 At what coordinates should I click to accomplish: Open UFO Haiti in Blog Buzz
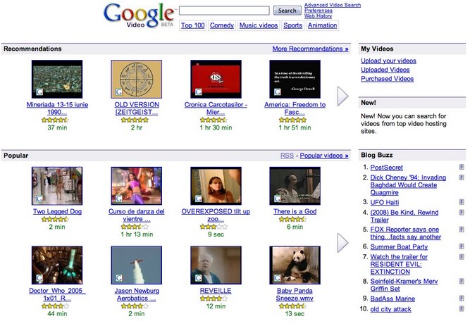pos(385,202)
